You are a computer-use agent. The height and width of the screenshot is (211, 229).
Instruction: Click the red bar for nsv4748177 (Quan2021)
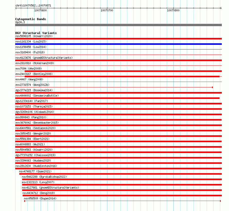[120, 174]
